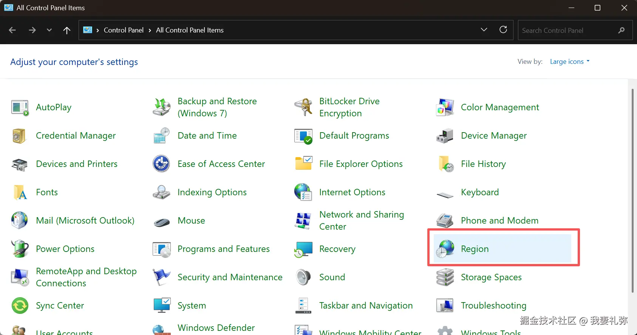Open the BitLocker Drive Encryption icon
The image size is (637, 335).
click(303, 107)
